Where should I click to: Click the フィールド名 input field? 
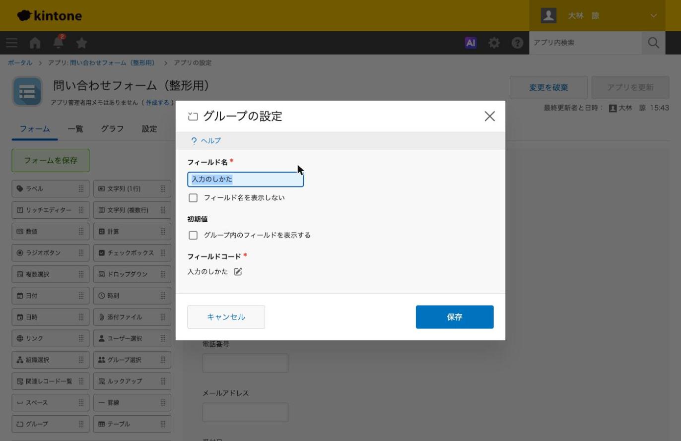pyautogui.click(x=246, y=180)
